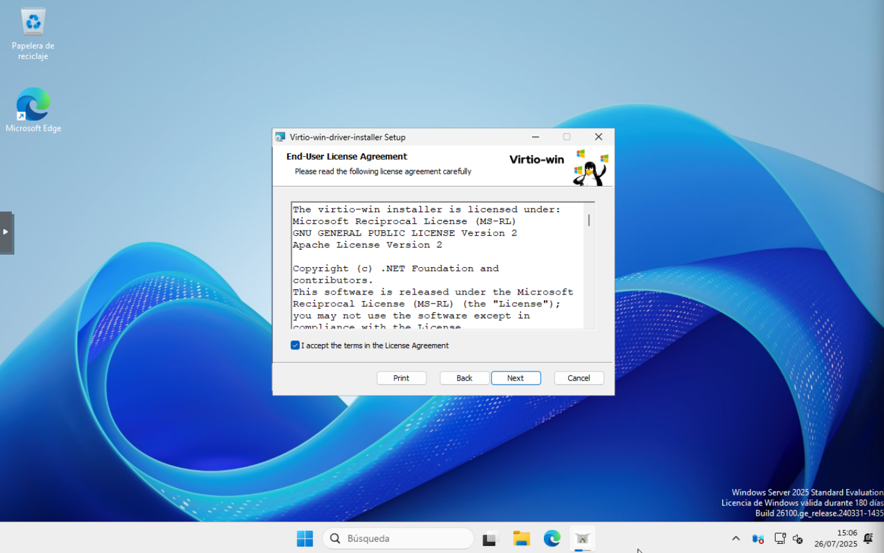Open the notifications bell icon
Viewport: 884px width, 553px height.
coord(868,539)
